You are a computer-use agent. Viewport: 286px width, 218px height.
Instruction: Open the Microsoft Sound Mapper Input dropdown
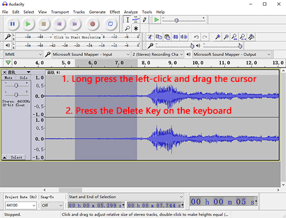point(91,54)
